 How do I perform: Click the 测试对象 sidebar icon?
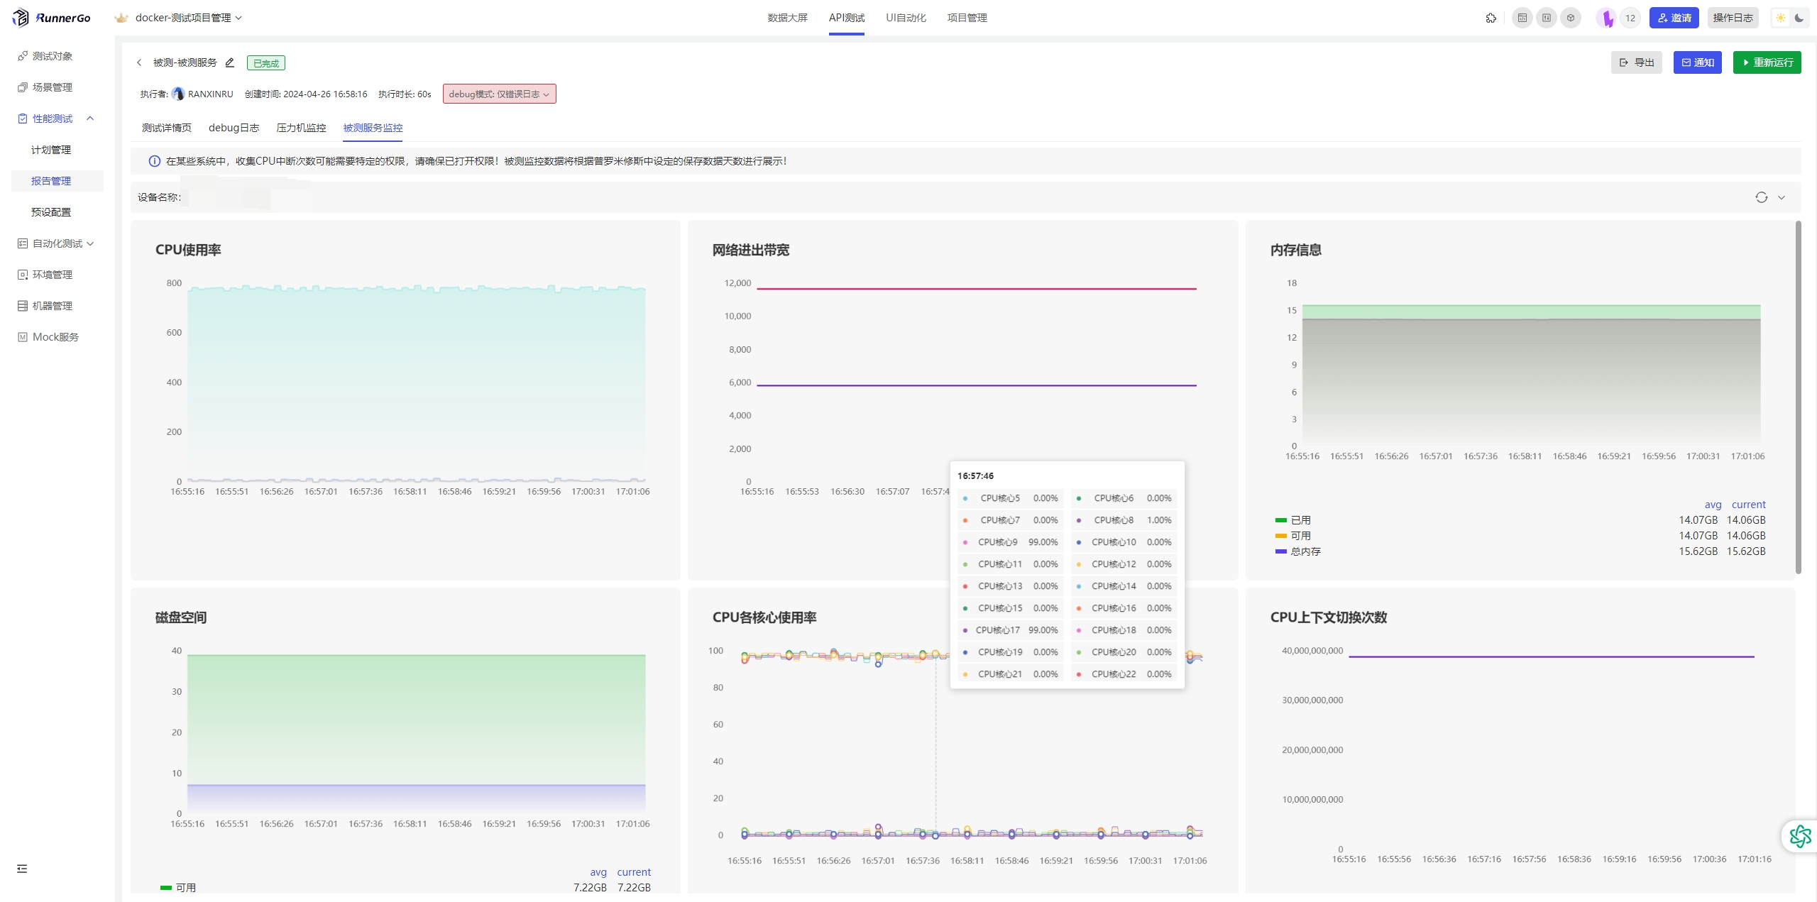pos(23,56)
